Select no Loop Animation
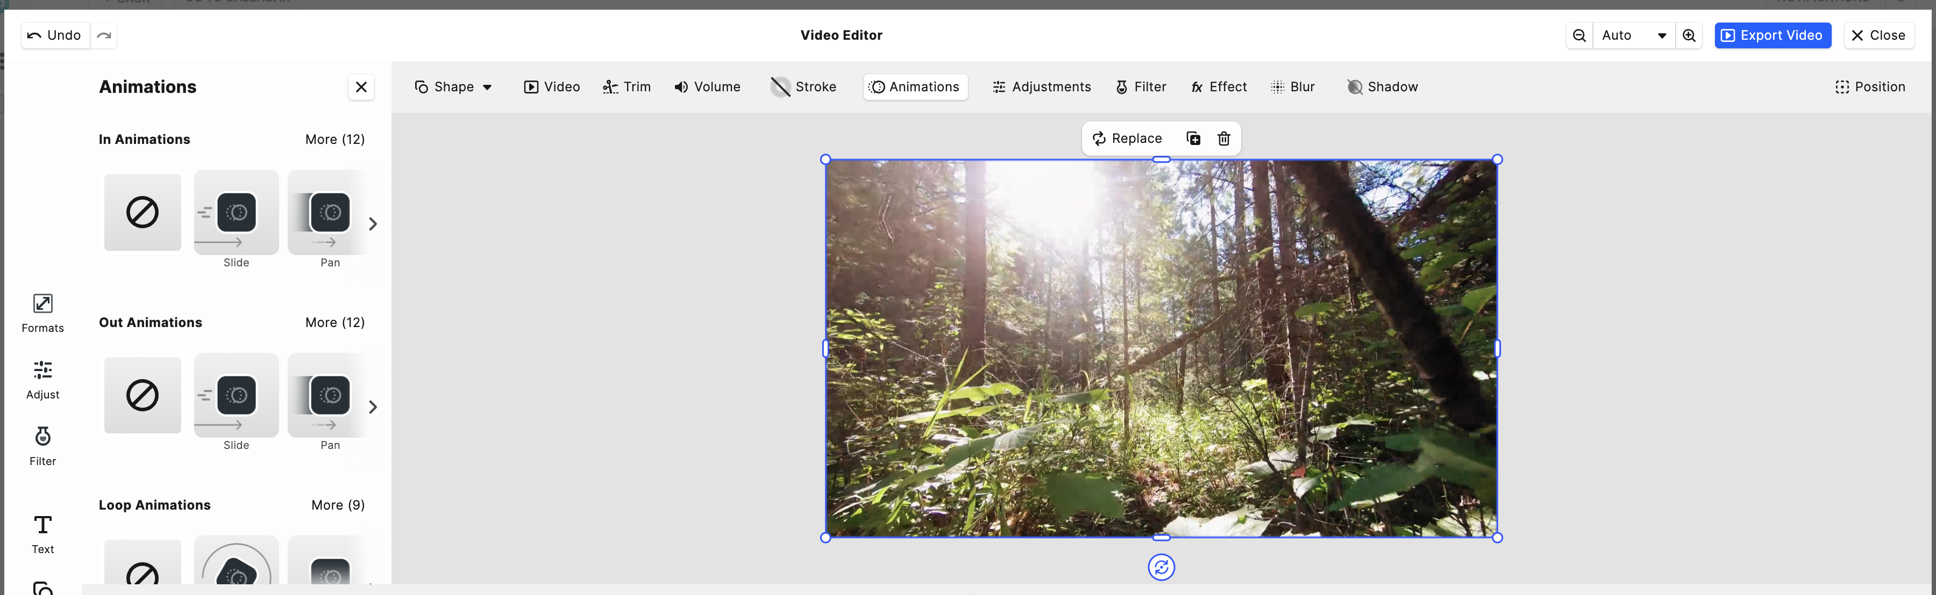 (143, 562)
